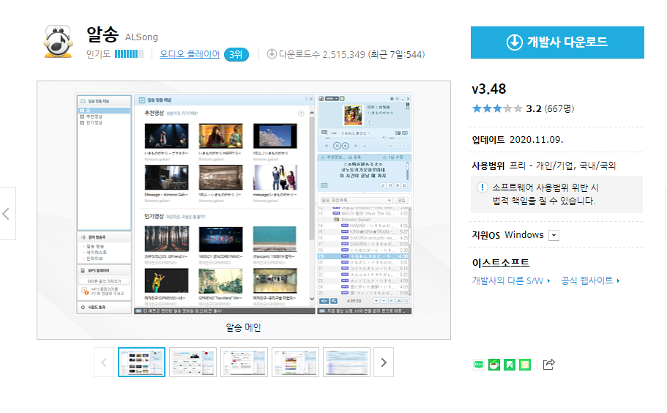The width and height of the screenshot is (667, 413).
Task: Share to Naver blog icon
Action: (x=479, y=365)
